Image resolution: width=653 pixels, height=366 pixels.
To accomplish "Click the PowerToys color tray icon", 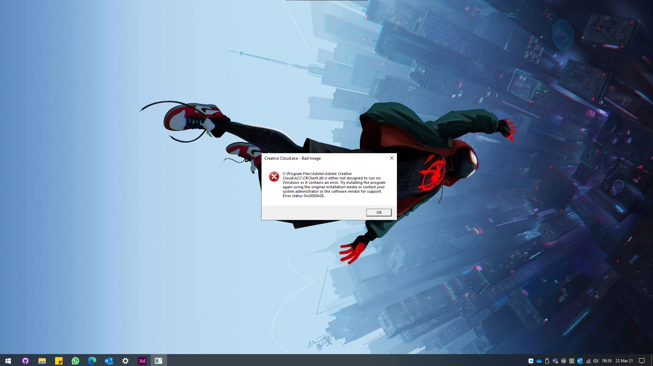I will tap(572, 361).
